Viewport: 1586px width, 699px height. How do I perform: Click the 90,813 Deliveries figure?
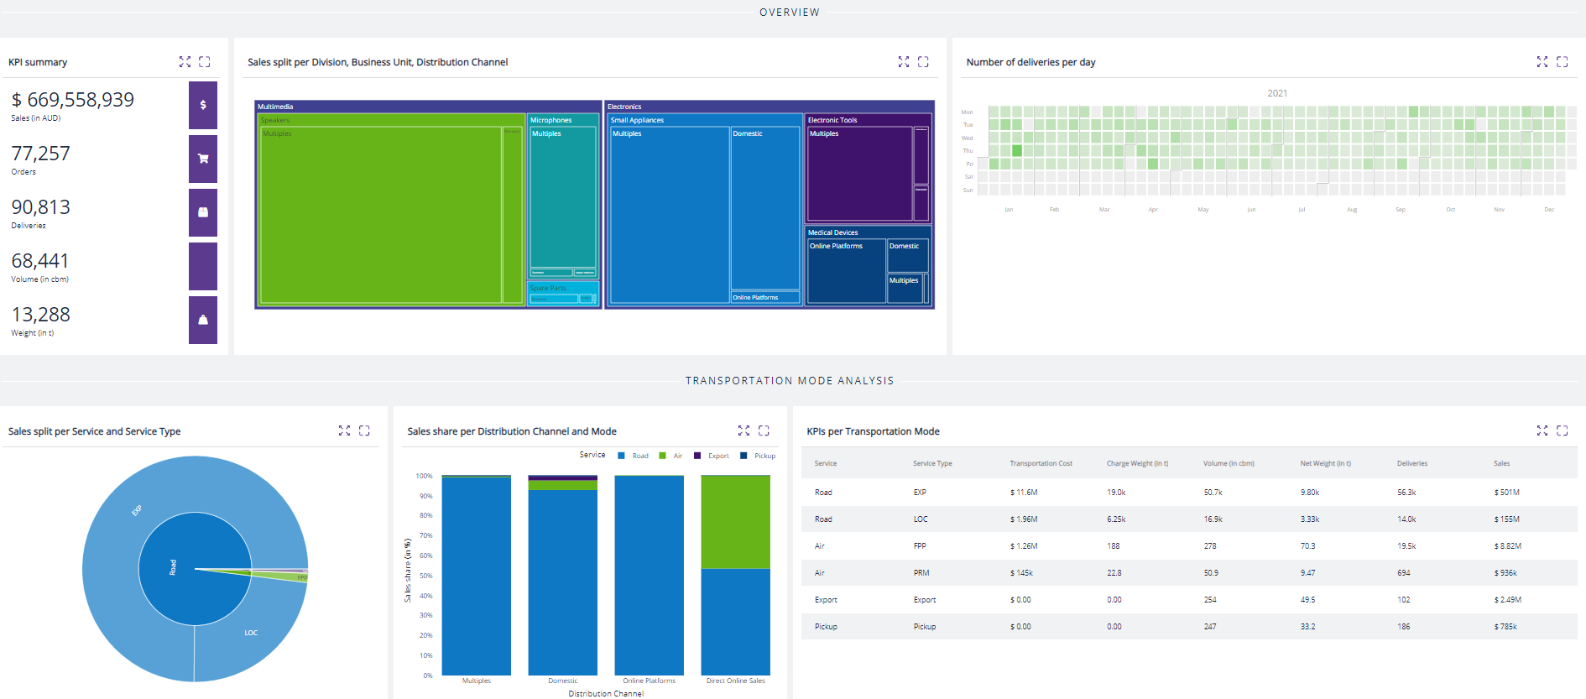point(40,207)
